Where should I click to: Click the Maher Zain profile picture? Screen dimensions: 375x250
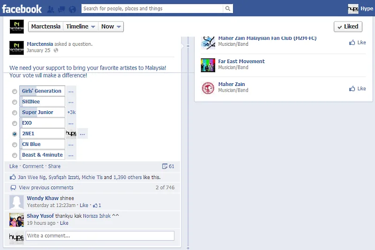point(208,88)
